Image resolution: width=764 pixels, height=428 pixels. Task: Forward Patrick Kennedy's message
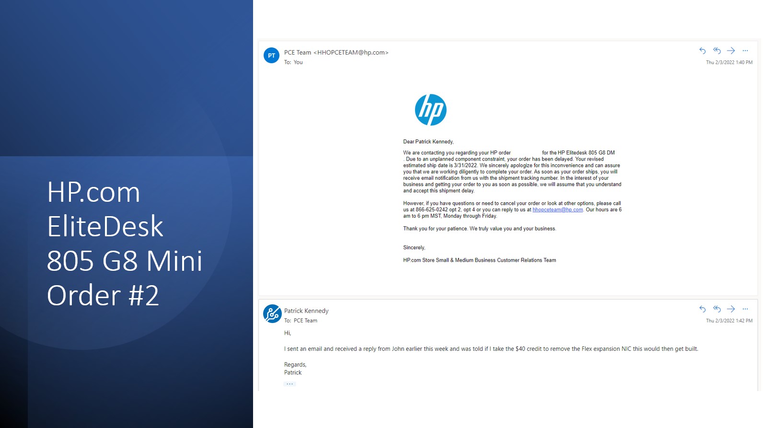tap(731, 309)
